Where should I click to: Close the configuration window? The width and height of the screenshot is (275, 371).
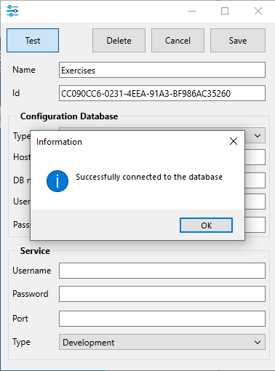pos(258,11)
